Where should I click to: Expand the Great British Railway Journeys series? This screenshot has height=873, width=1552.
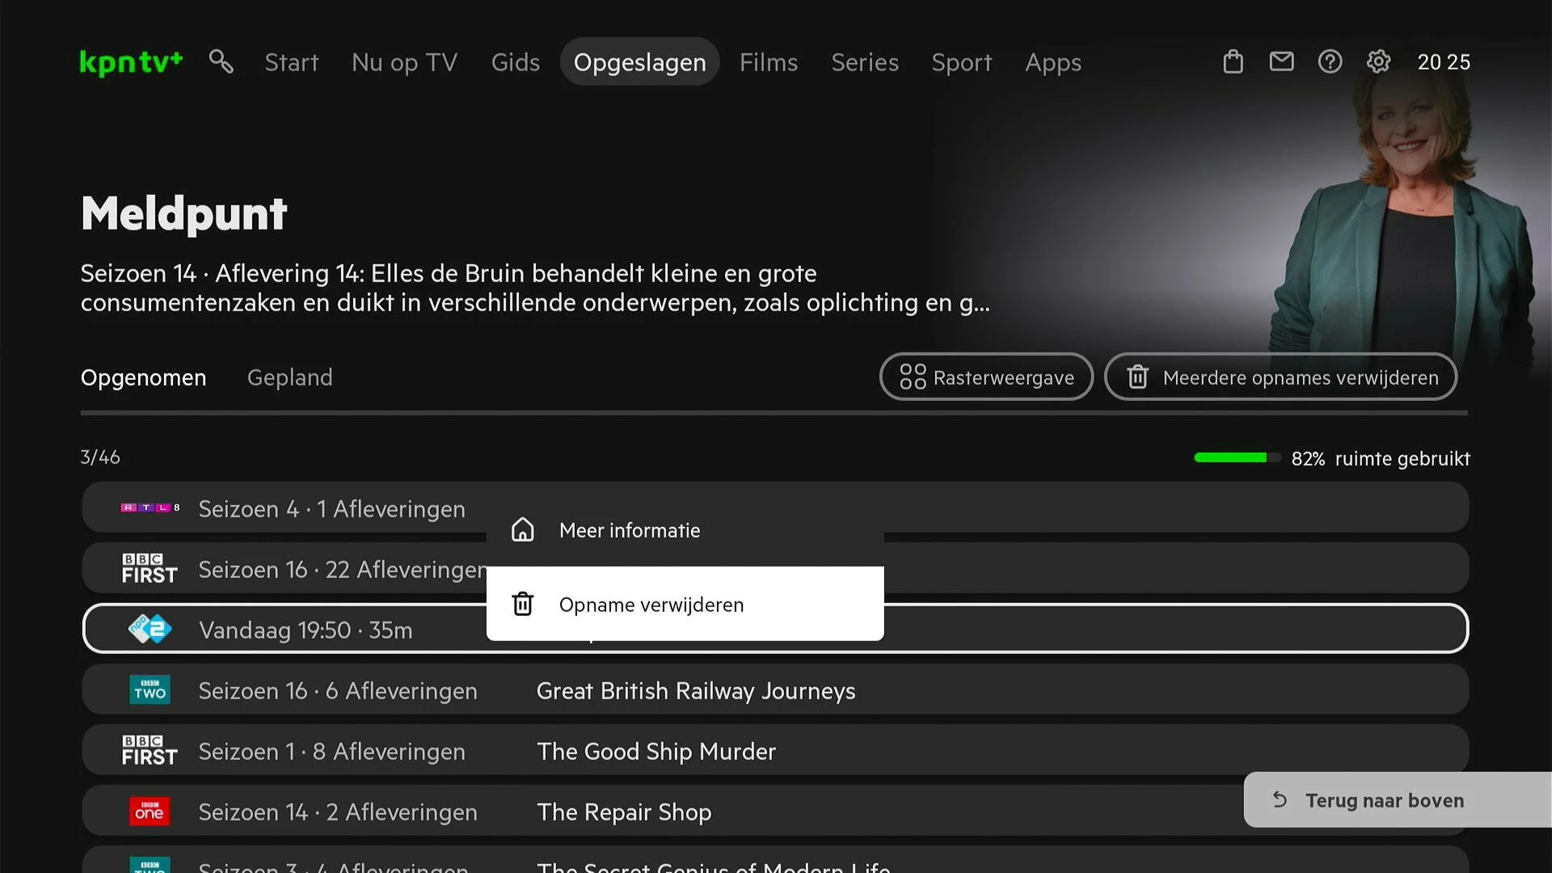pyautogui.click(x=695, y=690)
